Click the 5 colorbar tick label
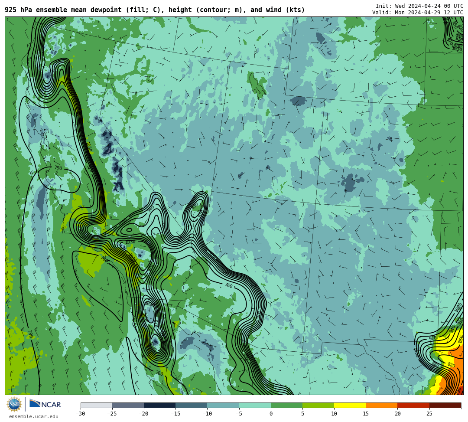The width and height of the screenshot is (468, 422). pyautogui.click(x=302, y=414)
